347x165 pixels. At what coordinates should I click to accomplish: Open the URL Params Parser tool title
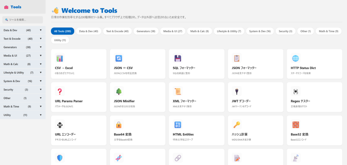[x=68, y=101]
